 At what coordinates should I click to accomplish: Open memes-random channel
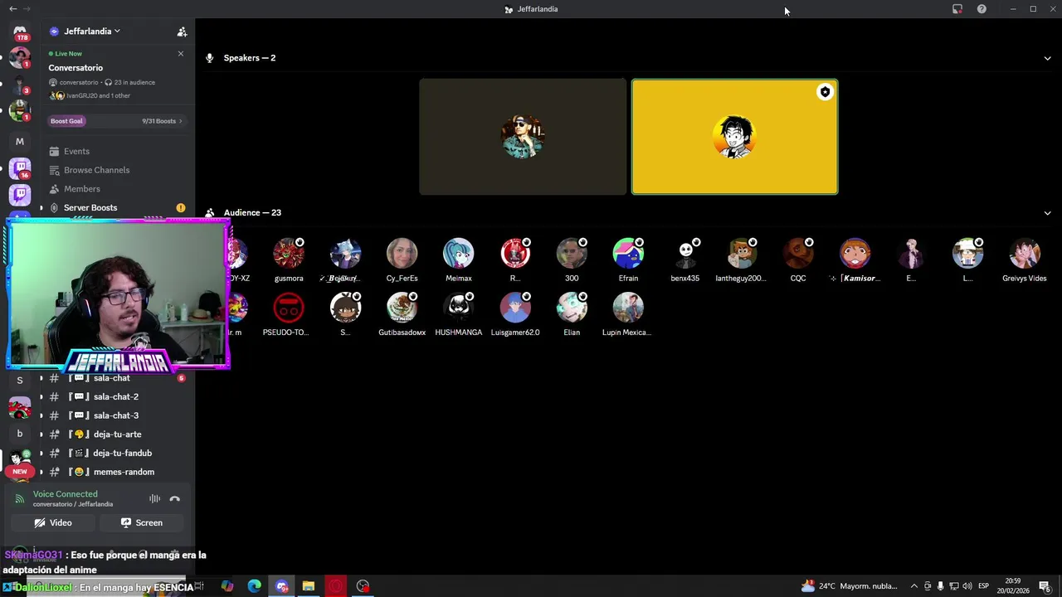point(124,472)
